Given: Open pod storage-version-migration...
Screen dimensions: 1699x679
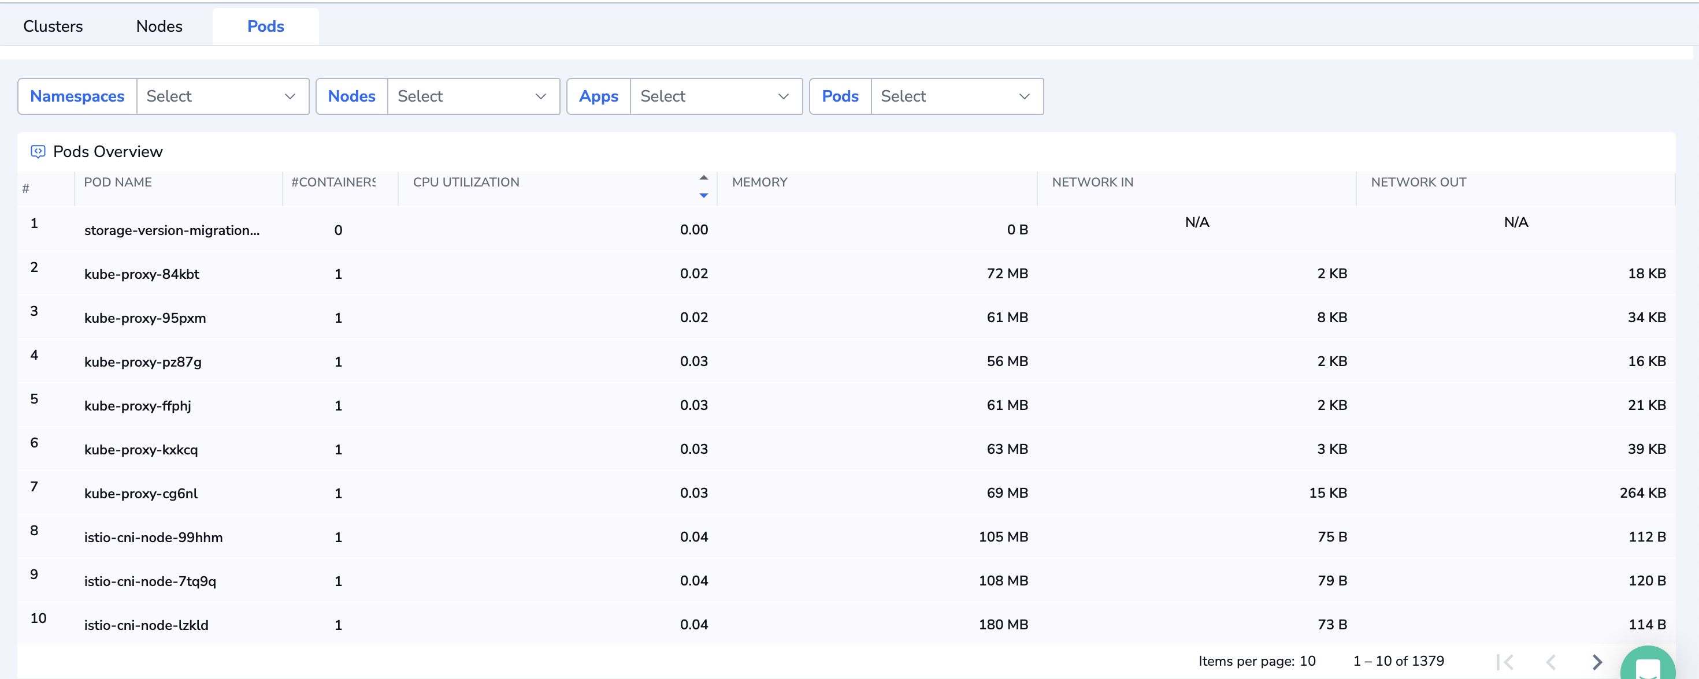Looking at the screenshot, I should click(x=172, y=230).
